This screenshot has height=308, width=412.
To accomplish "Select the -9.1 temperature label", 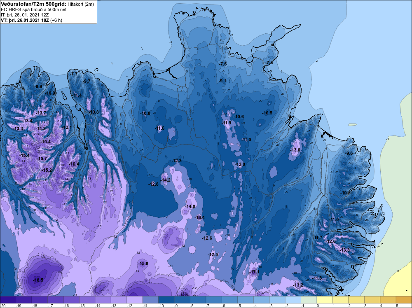I will [222, 81].
